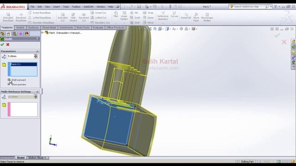Open Shell1 help question mark

pos(37,39)
